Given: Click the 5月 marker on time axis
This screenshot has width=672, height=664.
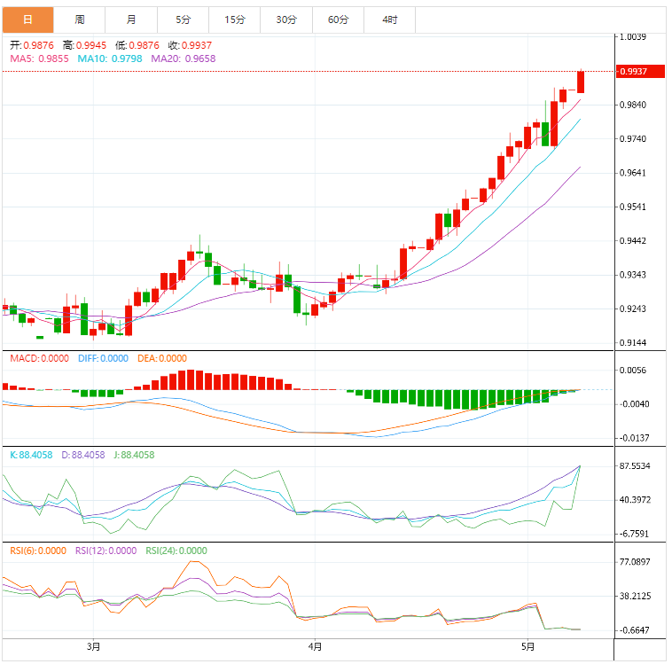Looking at the screenshot, I should [x=528, y=647].
